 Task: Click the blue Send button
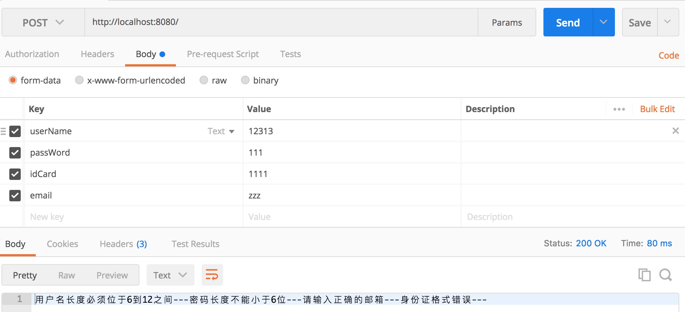(x=568, y=22)
